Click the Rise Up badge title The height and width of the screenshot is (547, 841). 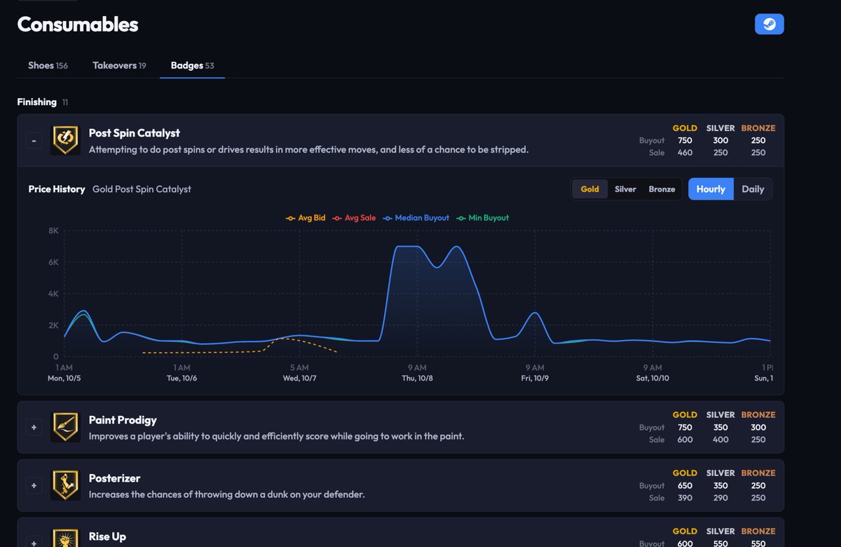pos(108,536)
